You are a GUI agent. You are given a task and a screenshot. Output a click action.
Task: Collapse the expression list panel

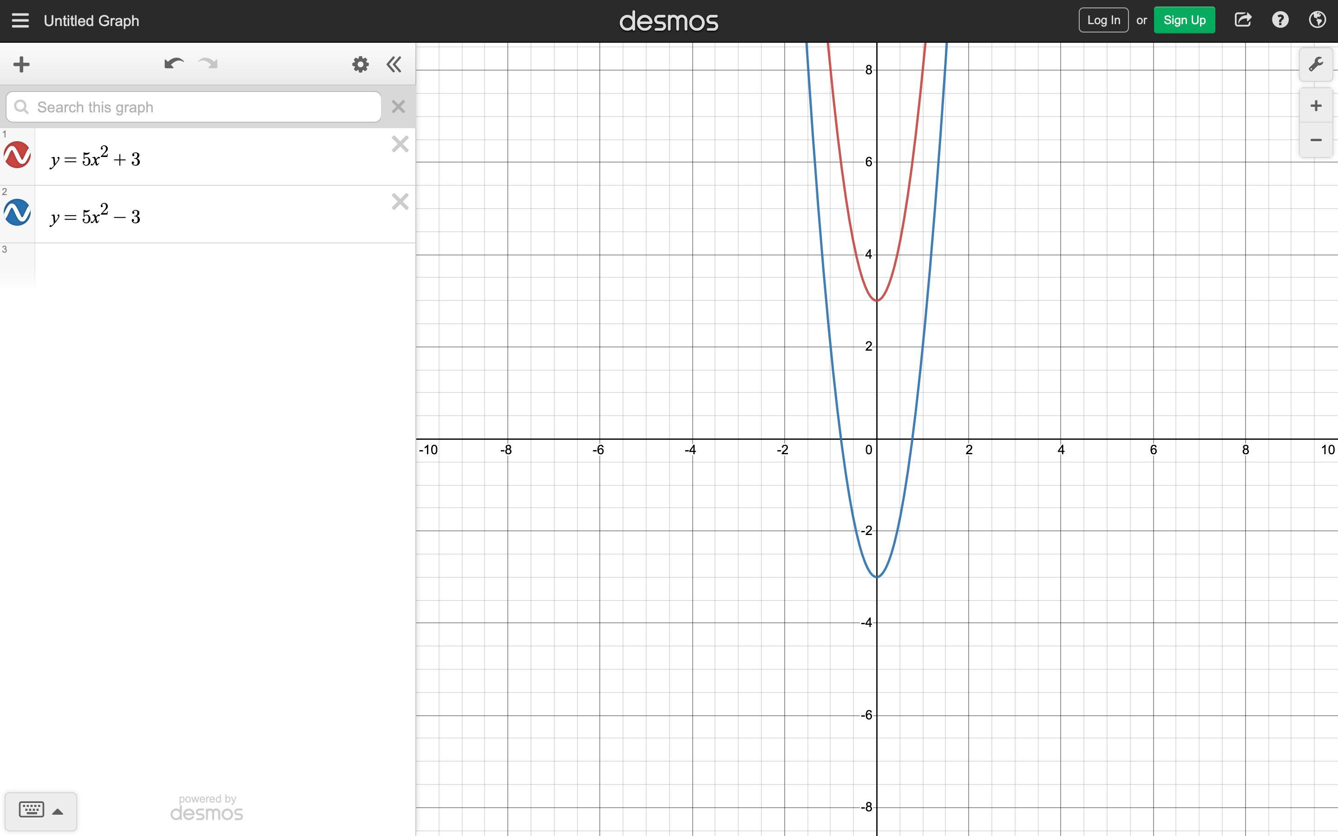[394, 64]
